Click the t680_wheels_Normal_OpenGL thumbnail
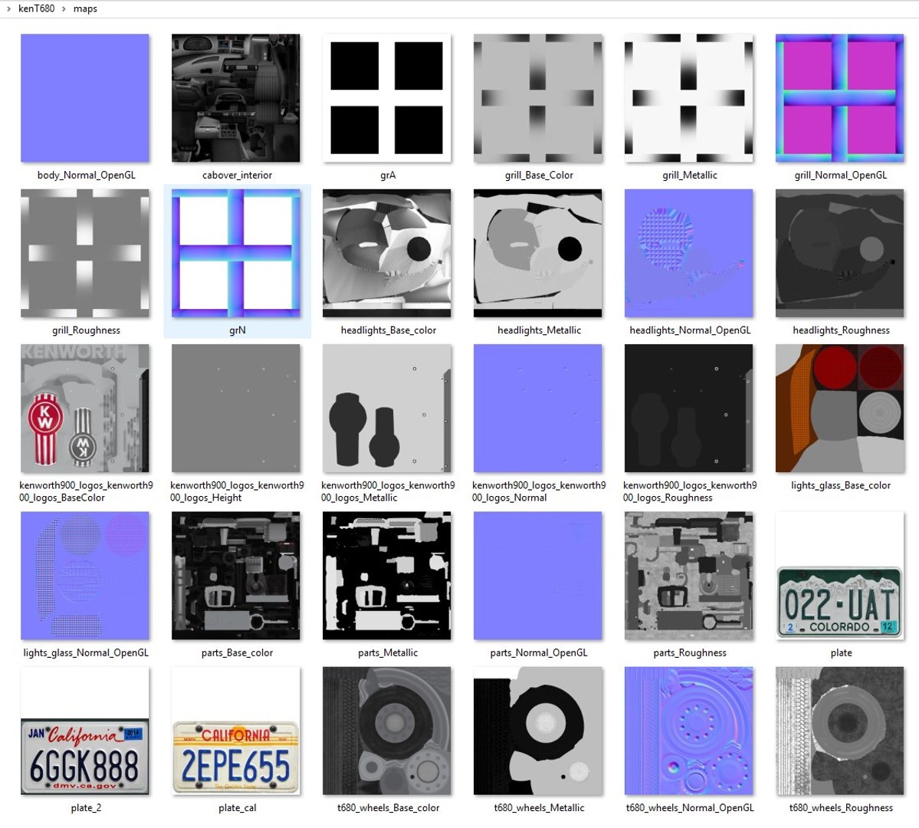919x828 pixels. tap(688, 731)
